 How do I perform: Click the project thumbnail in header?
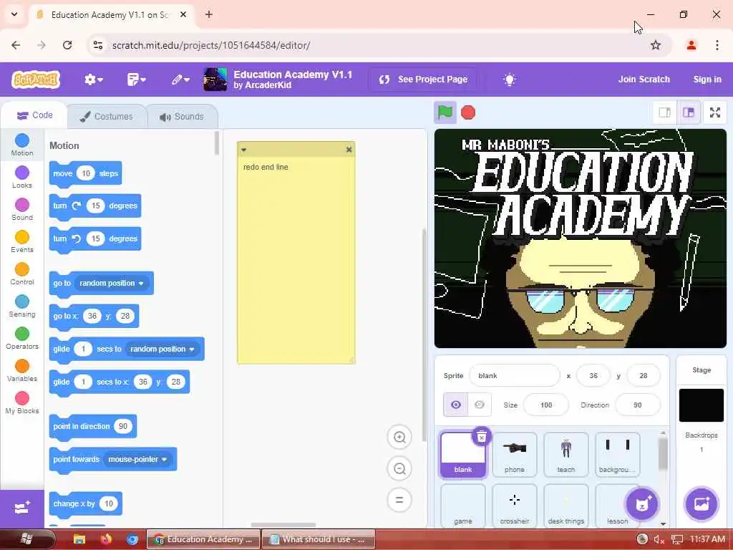(x=215, y=79)
